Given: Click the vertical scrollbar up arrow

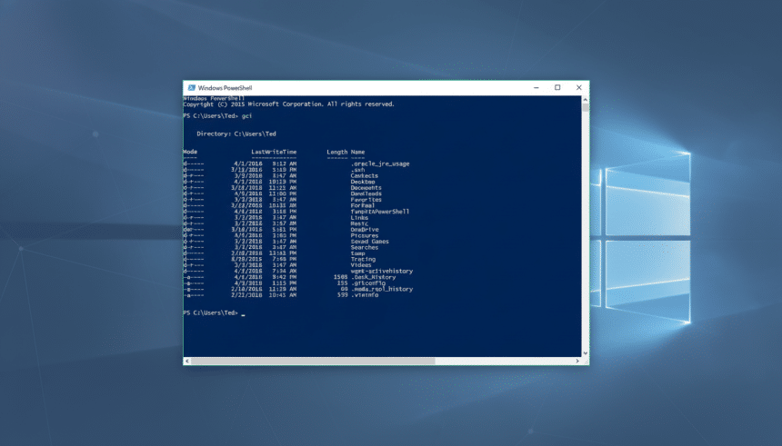Looking at the screenshot, I should [586, 98].
